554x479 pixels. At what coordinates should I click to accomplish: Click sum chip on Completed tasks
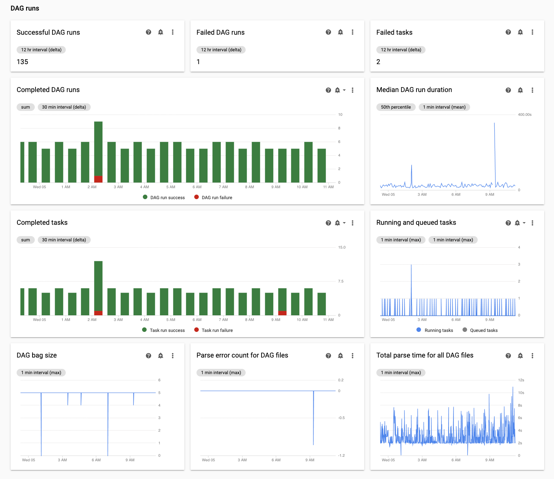coord(26,240)
